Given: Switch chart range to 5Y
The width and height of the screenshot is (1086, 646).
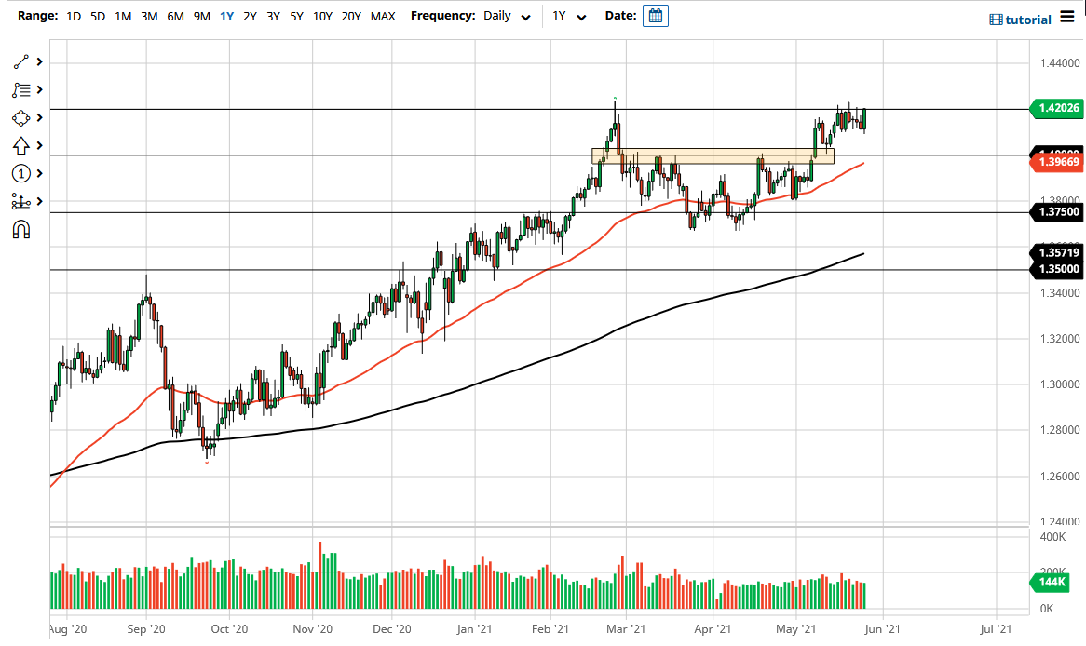Looking at the screenshot, I should (x=295, y=16).
